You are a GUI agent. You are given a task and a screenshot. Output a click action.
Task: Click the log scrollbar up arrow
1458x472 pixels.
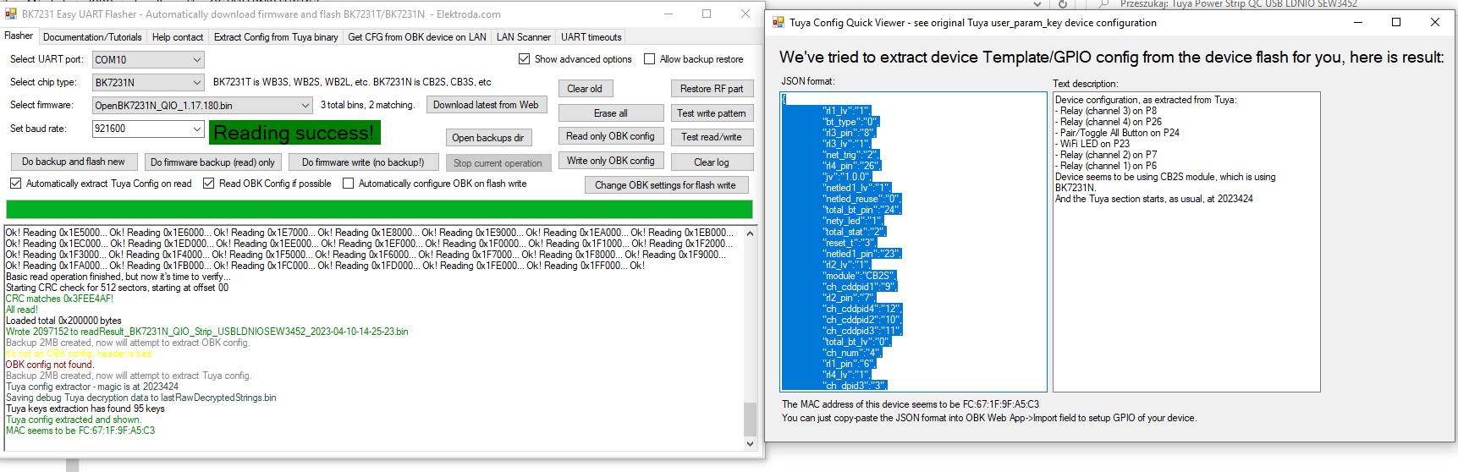tap(750, 232)
